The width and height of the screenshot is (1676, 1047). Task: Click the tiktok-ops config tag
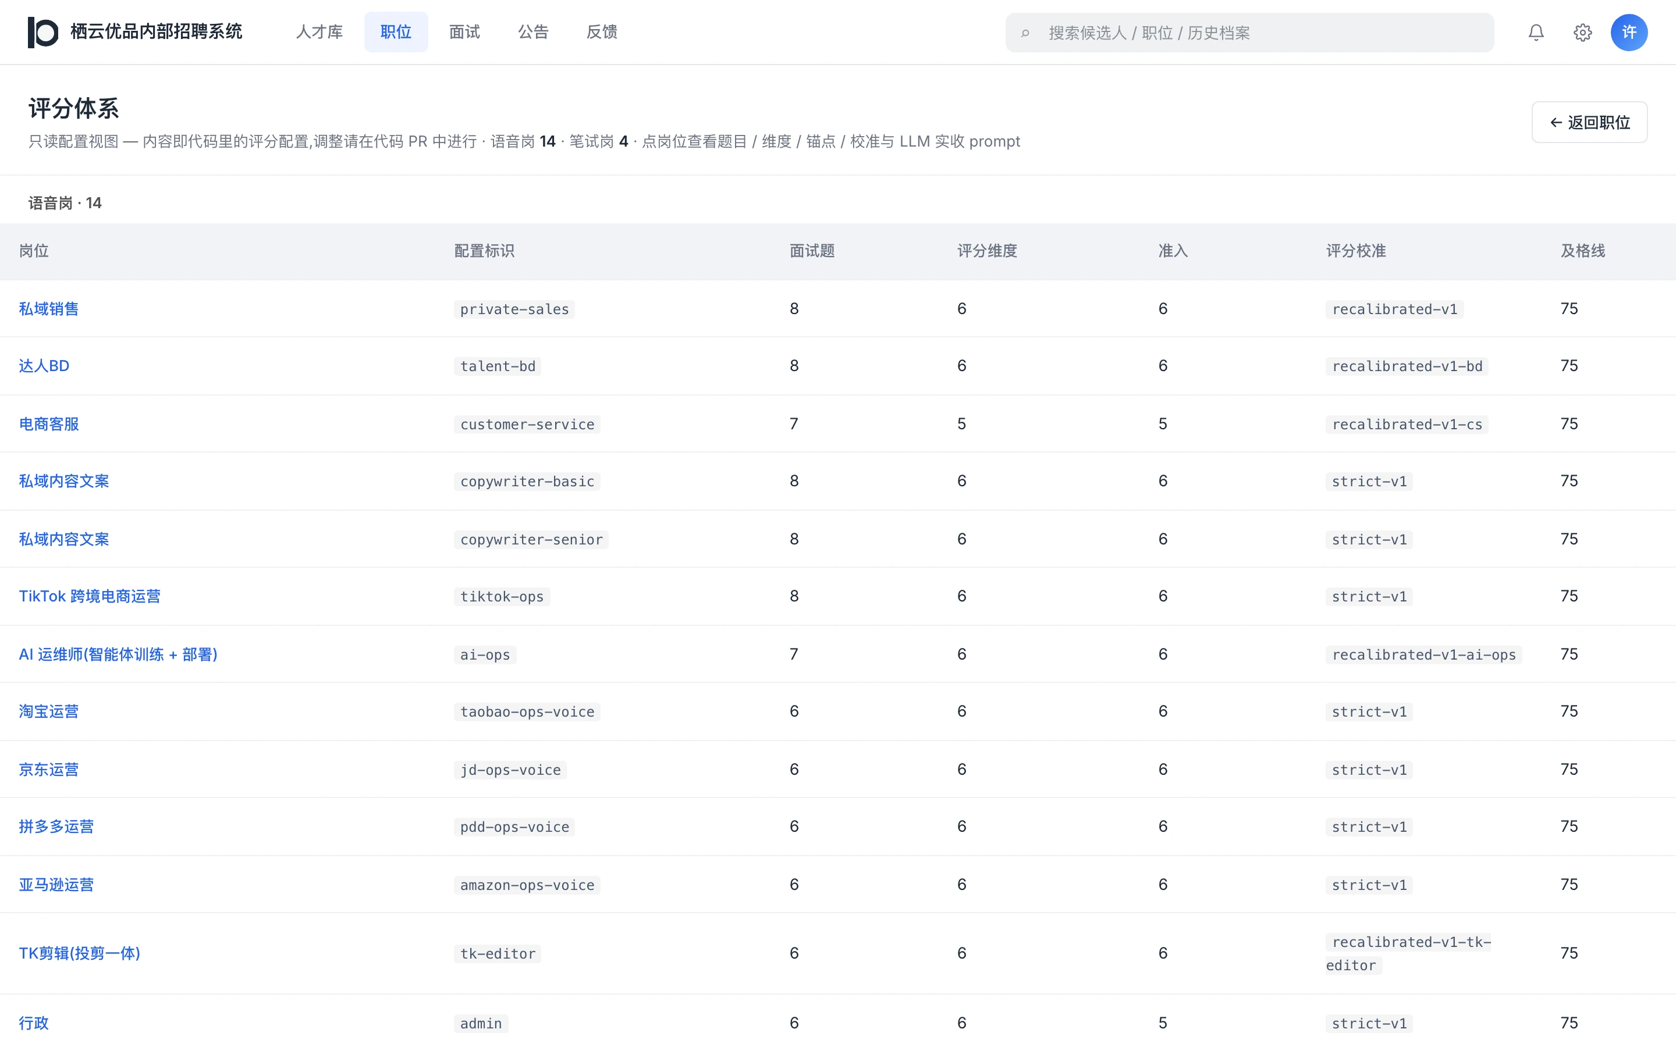tap(502, 596)
